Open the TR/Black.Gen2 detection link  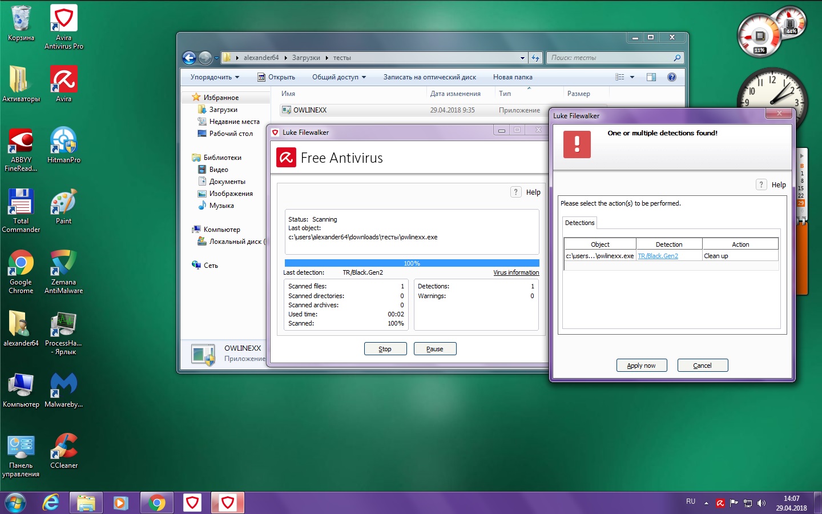coord(658,256)
